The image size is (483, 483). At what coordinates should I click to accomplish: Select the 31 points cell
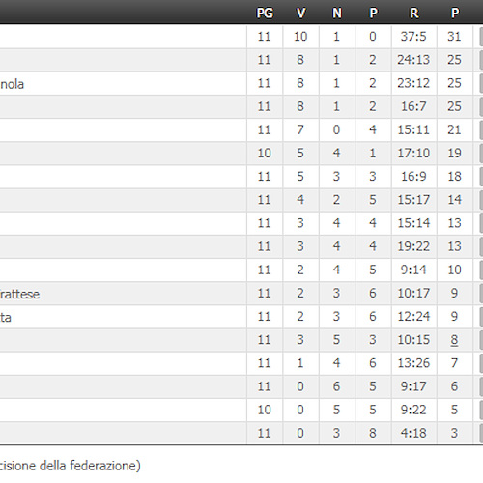click(454, 37)
